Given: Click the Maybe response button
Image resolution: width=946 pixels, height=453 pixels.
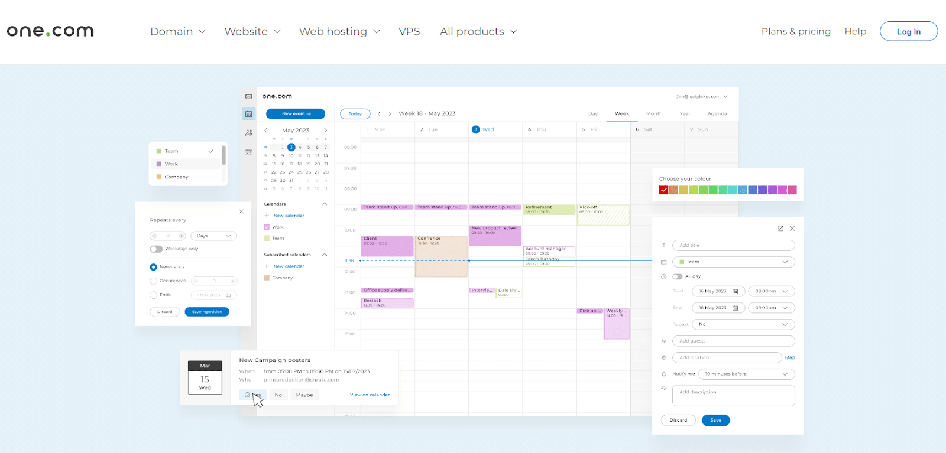Looking at the screenshot, I should (x=304, y=395).
